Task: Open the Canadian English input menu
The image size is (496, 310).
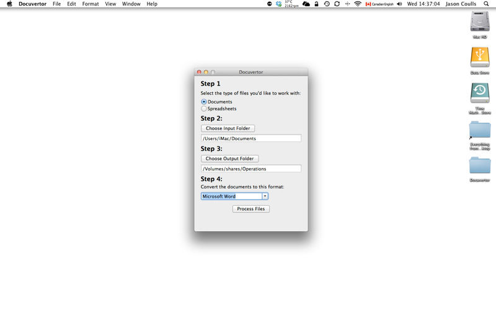Action: [x=379, y=4]
